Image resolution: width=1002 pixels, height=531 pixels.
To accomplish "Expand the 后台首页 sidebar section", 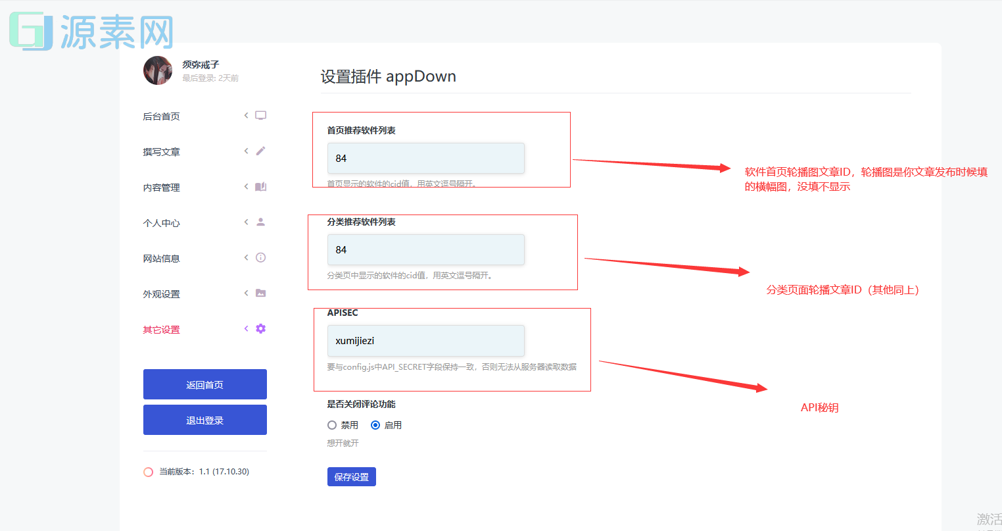I will tap(245, 115).
